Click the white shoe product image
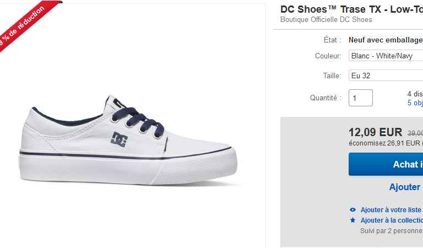Viewport: 423px width, 248px height. (x=128, y=143)
